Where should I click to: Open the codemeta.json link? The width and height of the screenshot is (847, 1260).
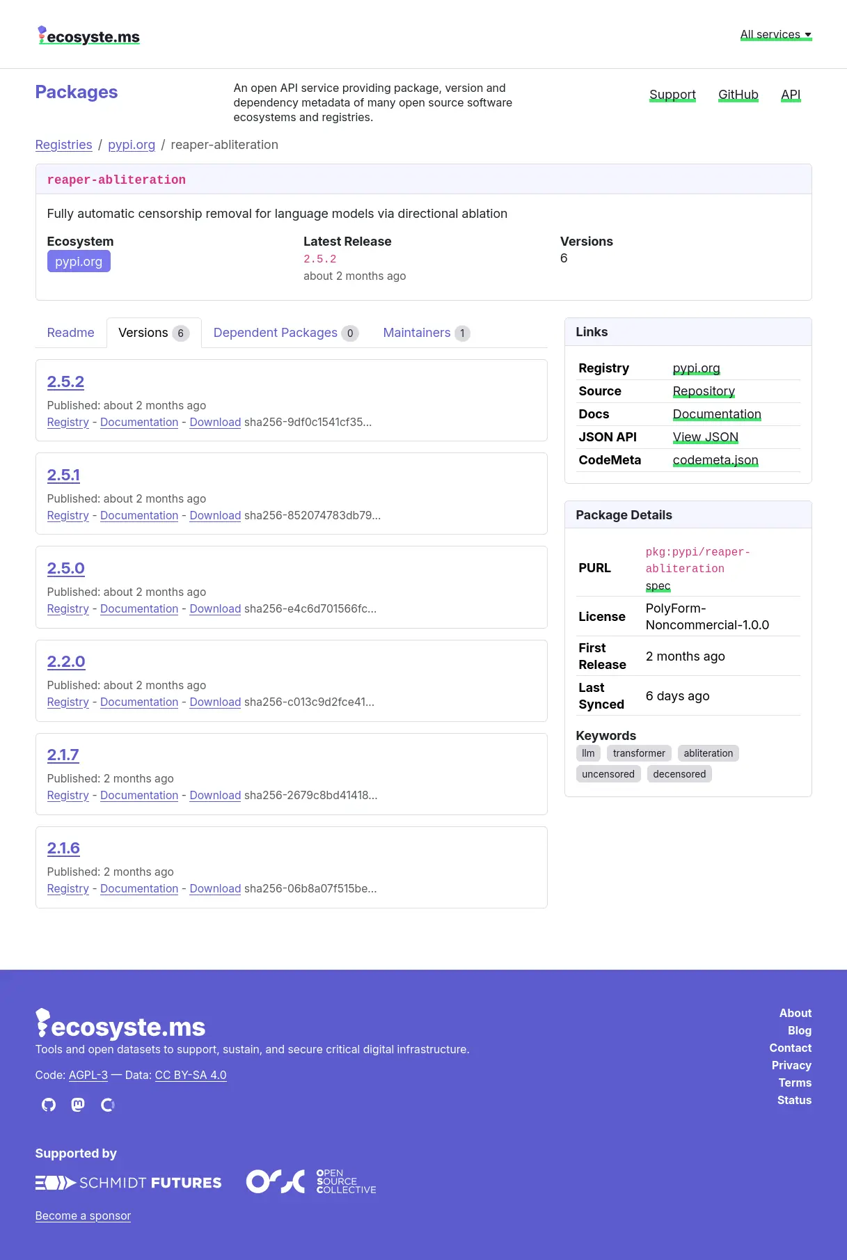[715, 460]
